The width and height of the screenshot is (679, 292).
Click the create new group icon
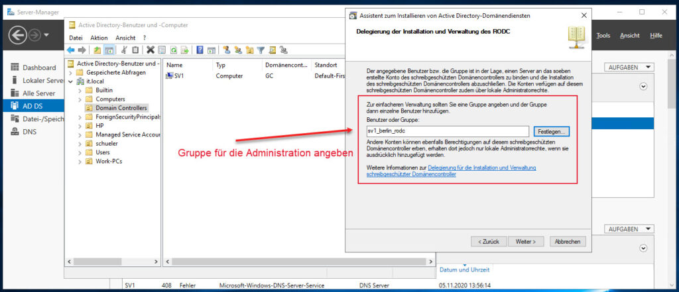click(238, 50)
